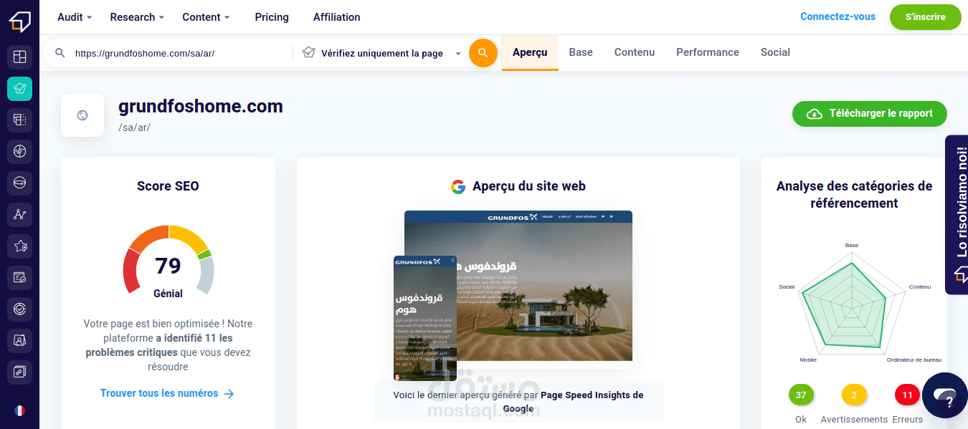Click the yellow 2 Avertissements badge
Image resolution: width=968 pixels, height=429 pixels.
[x=854, y=395]
